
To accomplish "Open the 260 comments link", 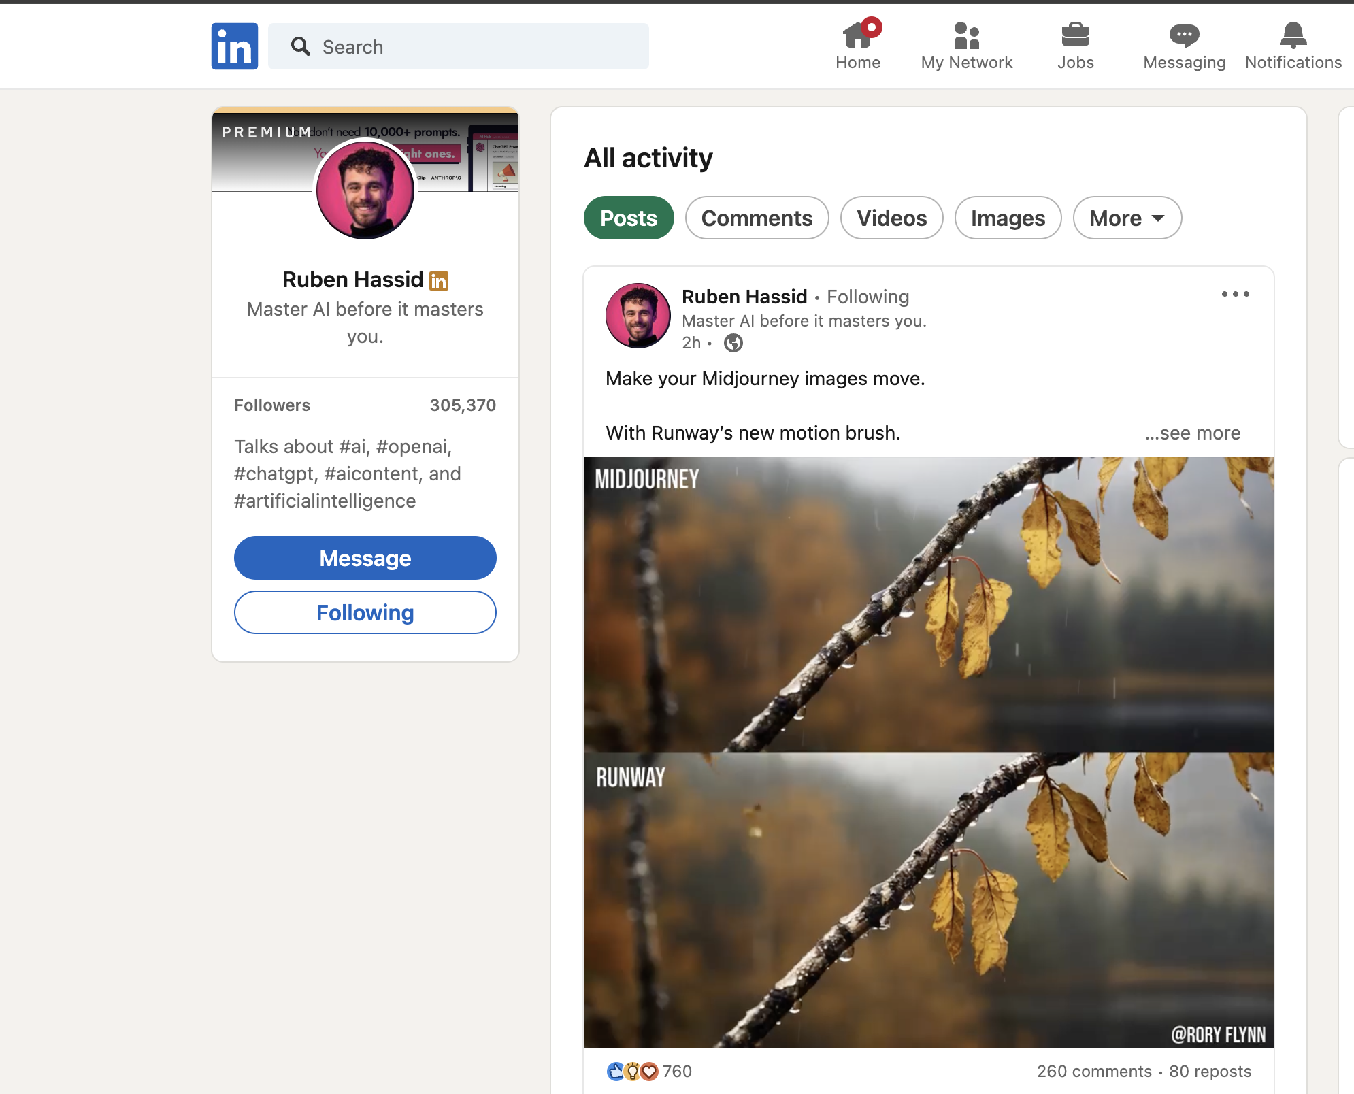I will [x=1092, y=1071].
